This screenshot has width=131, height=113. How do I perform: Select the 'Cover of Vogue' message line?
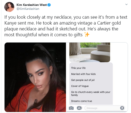coord(80,86)
